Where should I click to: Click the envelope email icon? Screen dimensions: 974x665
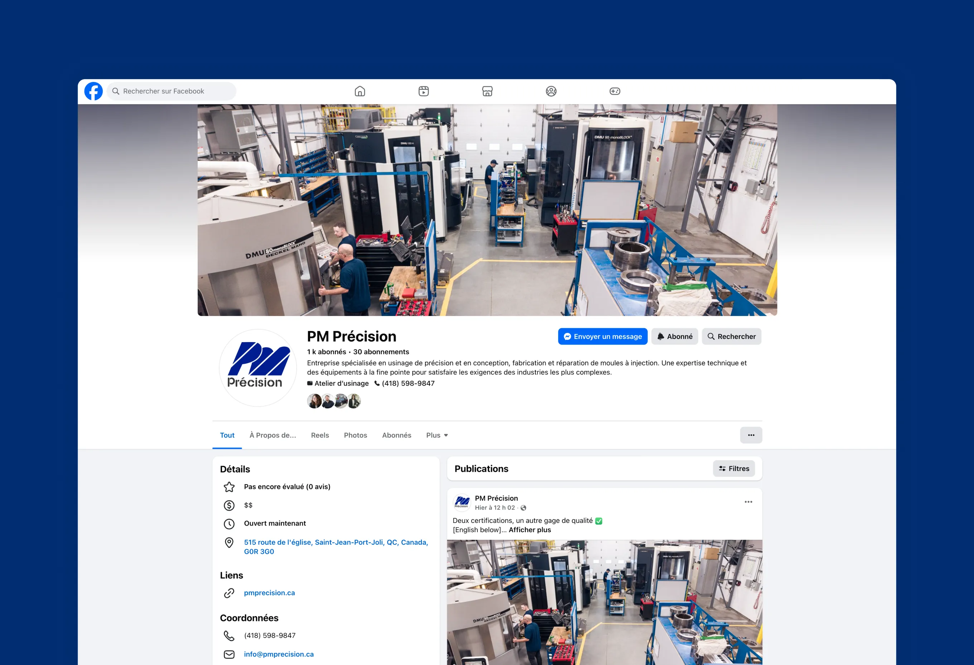coord(229,655)
